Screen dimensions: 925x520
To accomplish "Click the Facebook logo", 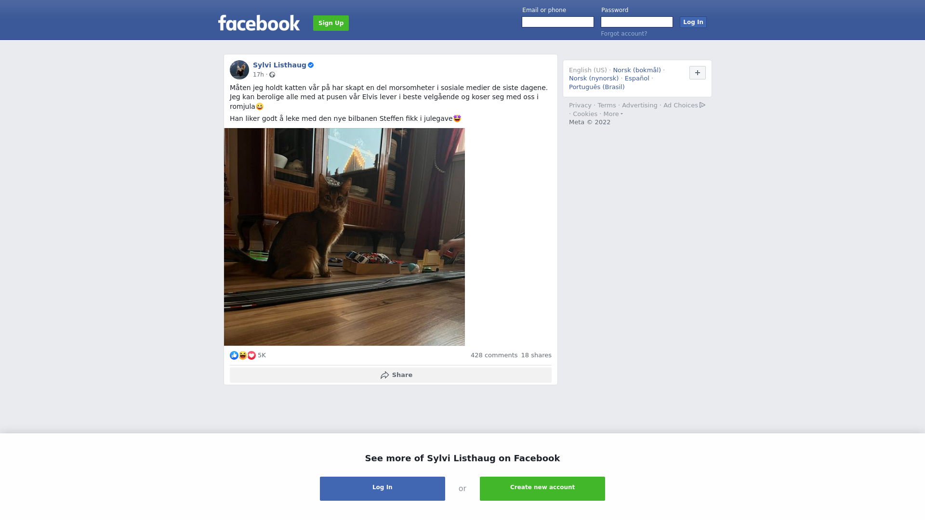I will click(x=259, y=23).
